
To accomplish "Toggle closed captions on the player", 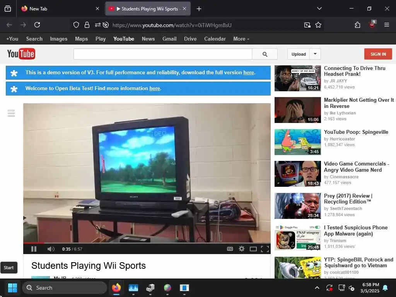I will pos(230,249).
